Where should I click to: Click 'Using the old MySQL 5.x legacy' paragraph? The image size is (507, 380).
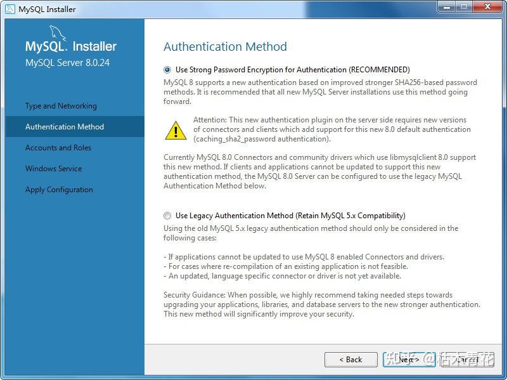coord(311,233)
